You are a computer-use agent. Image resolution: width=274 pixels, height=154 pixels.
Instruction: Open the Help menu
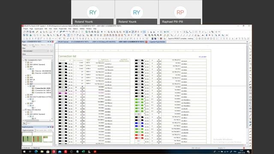pyautogui.click(x=95, y=29)
